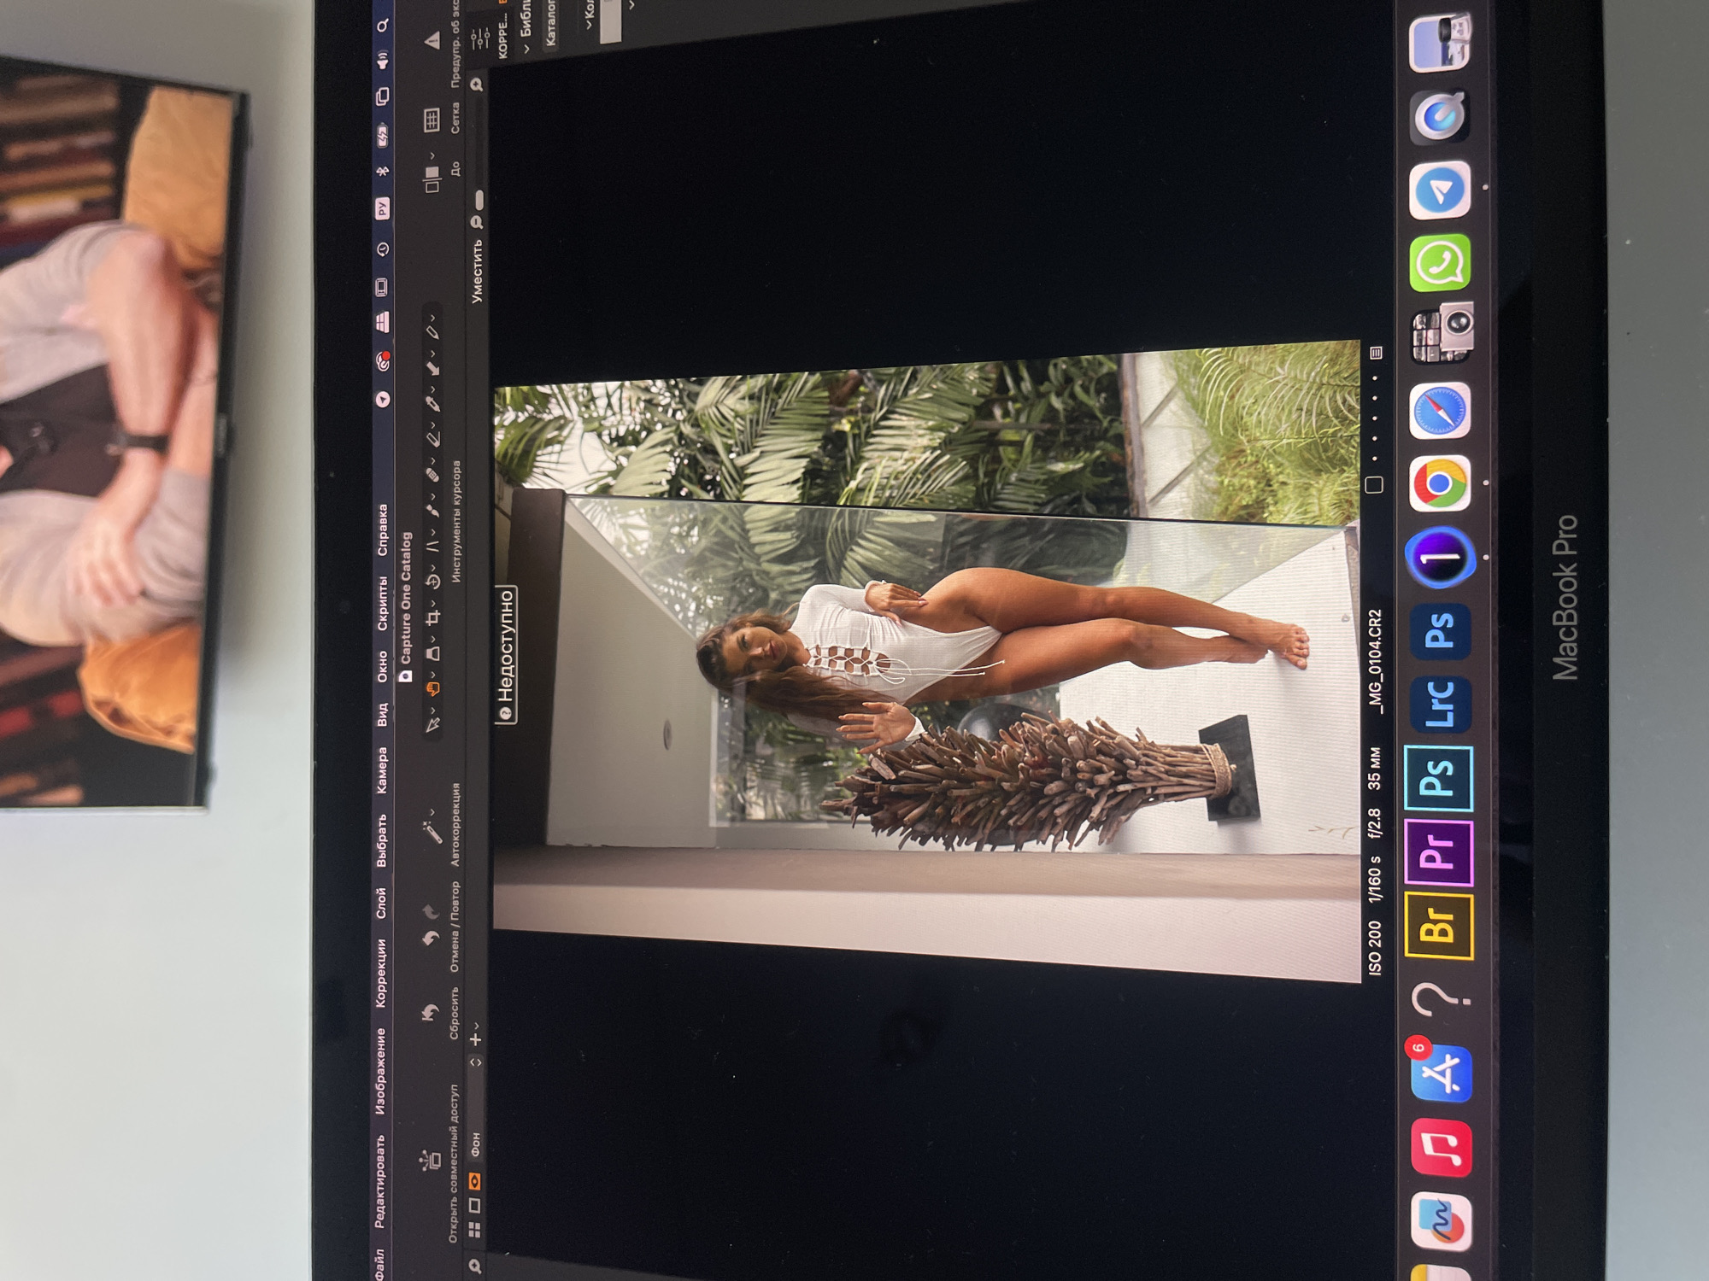This screenshot has width=1709, height=1281.
Task: Open Google Chrome from the Dock
Action: pos(1441,484)
